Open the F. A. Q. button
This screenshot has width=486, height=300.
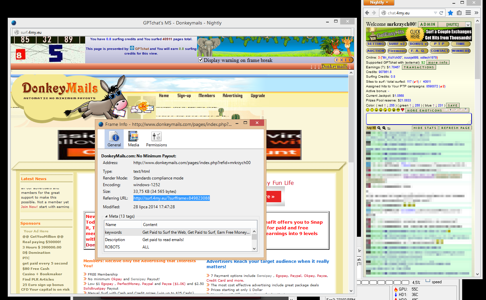tap(418, 51)
